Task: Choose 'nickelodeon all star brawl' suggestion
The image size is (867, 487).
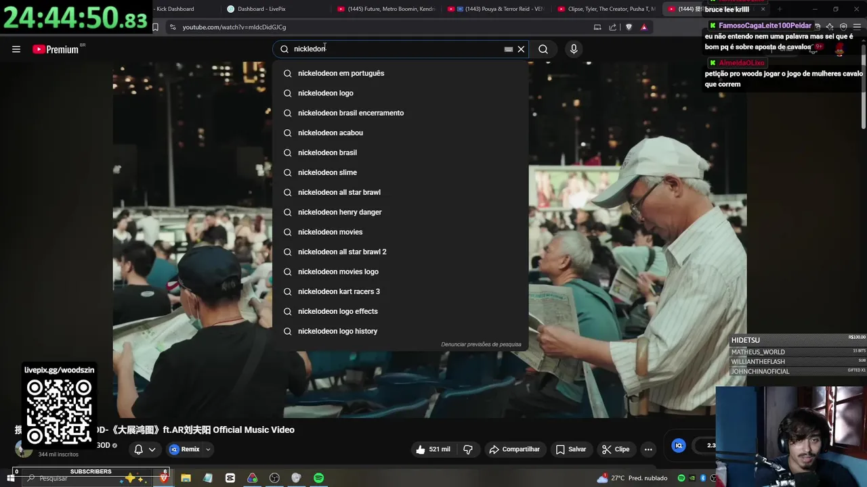Action: (x=400, y=192)
